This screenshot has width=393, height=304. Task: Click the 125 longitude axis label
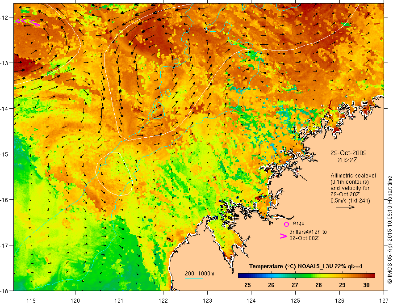(x=296, y=300)
